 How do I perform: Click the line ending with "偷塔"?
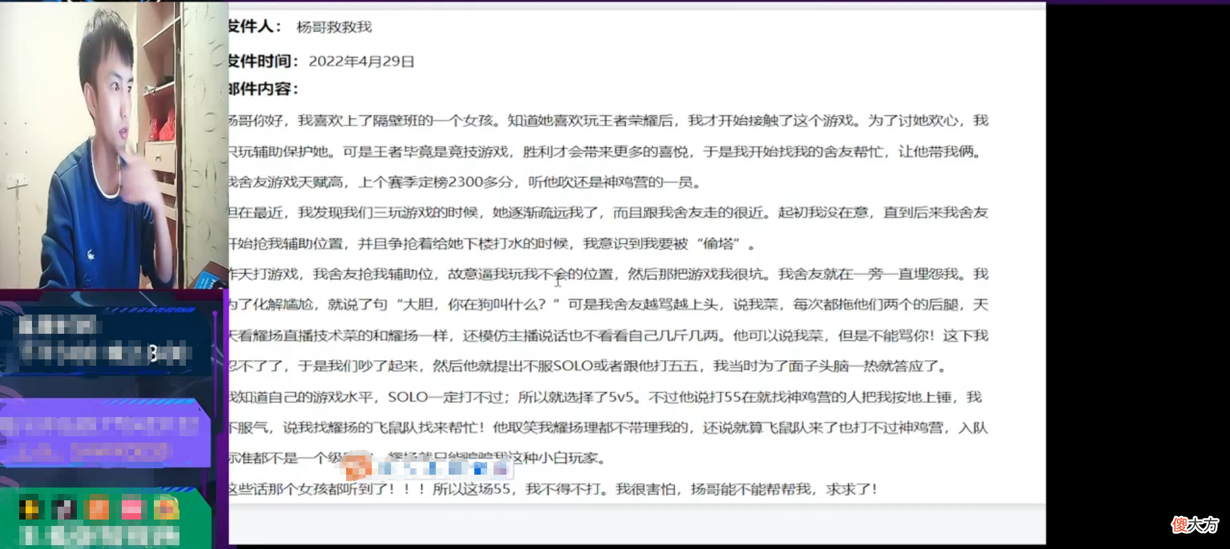[x=492, y=243]
